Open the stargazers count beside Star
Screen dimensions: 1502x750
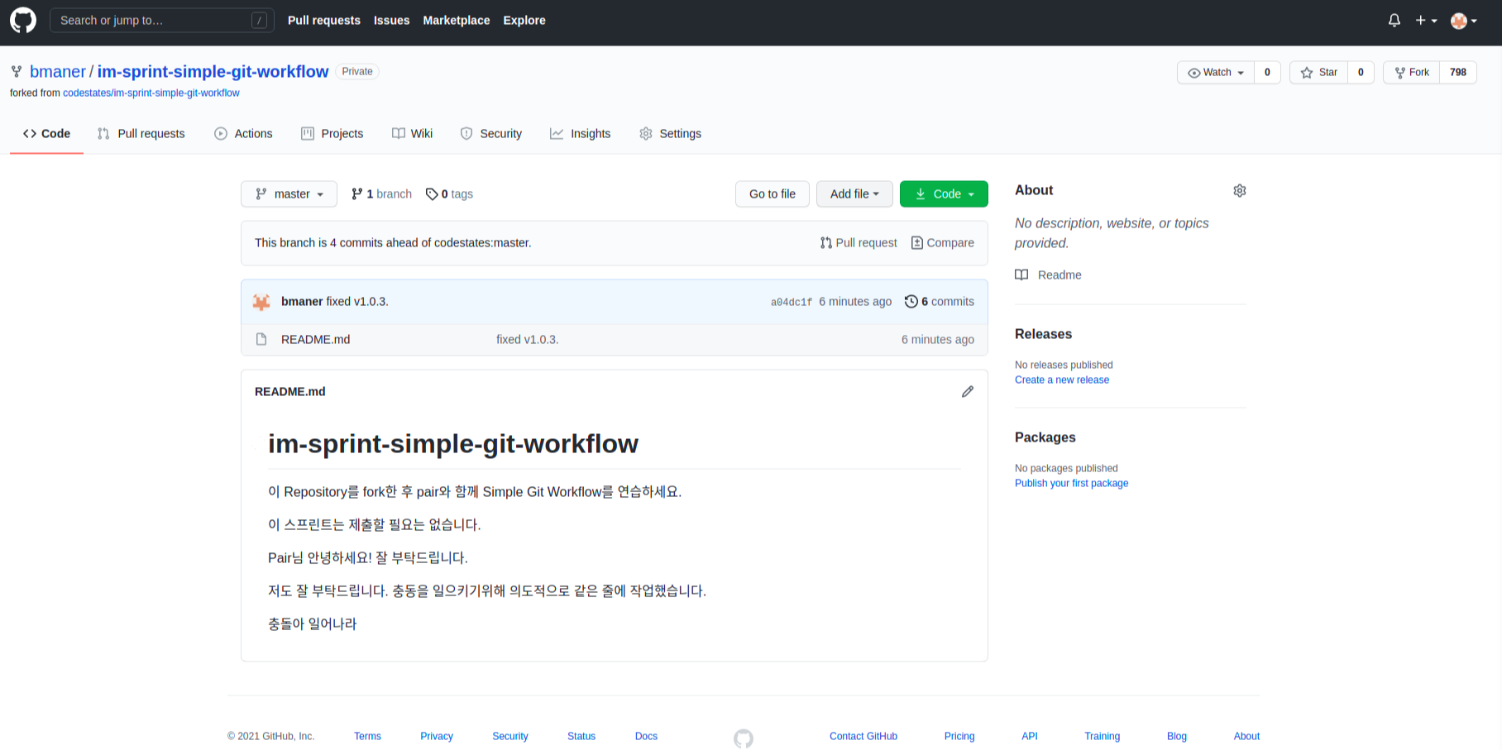point(1361,72)
